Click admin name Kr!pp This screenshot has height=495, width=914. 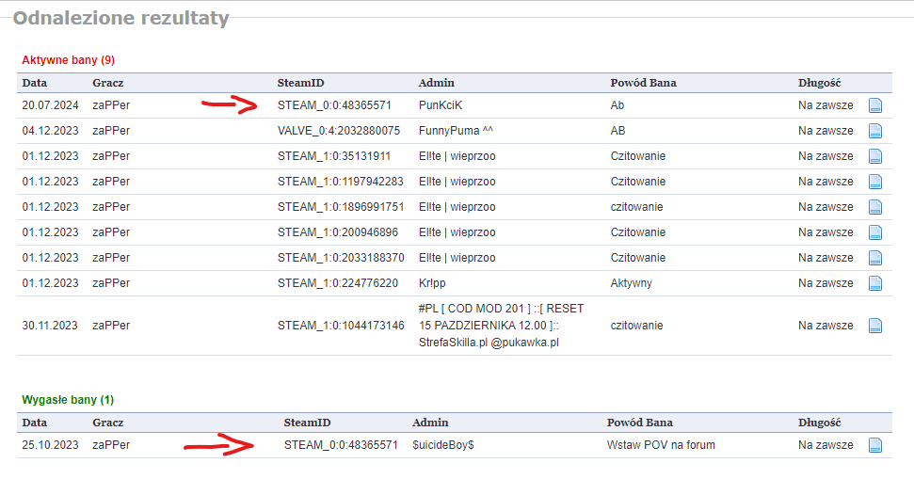click(432, 282)
